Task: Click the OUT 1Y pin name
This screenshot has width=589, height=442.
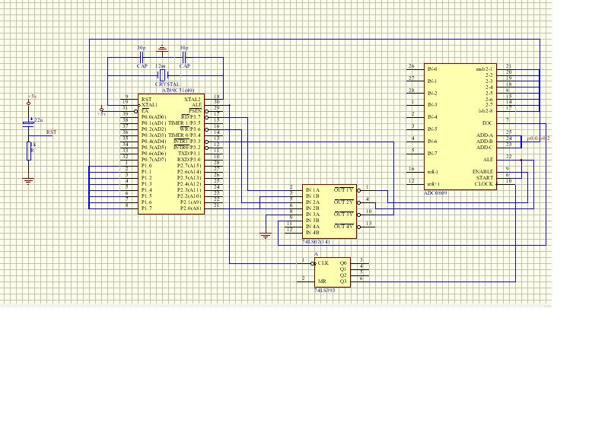Action: 344,190
